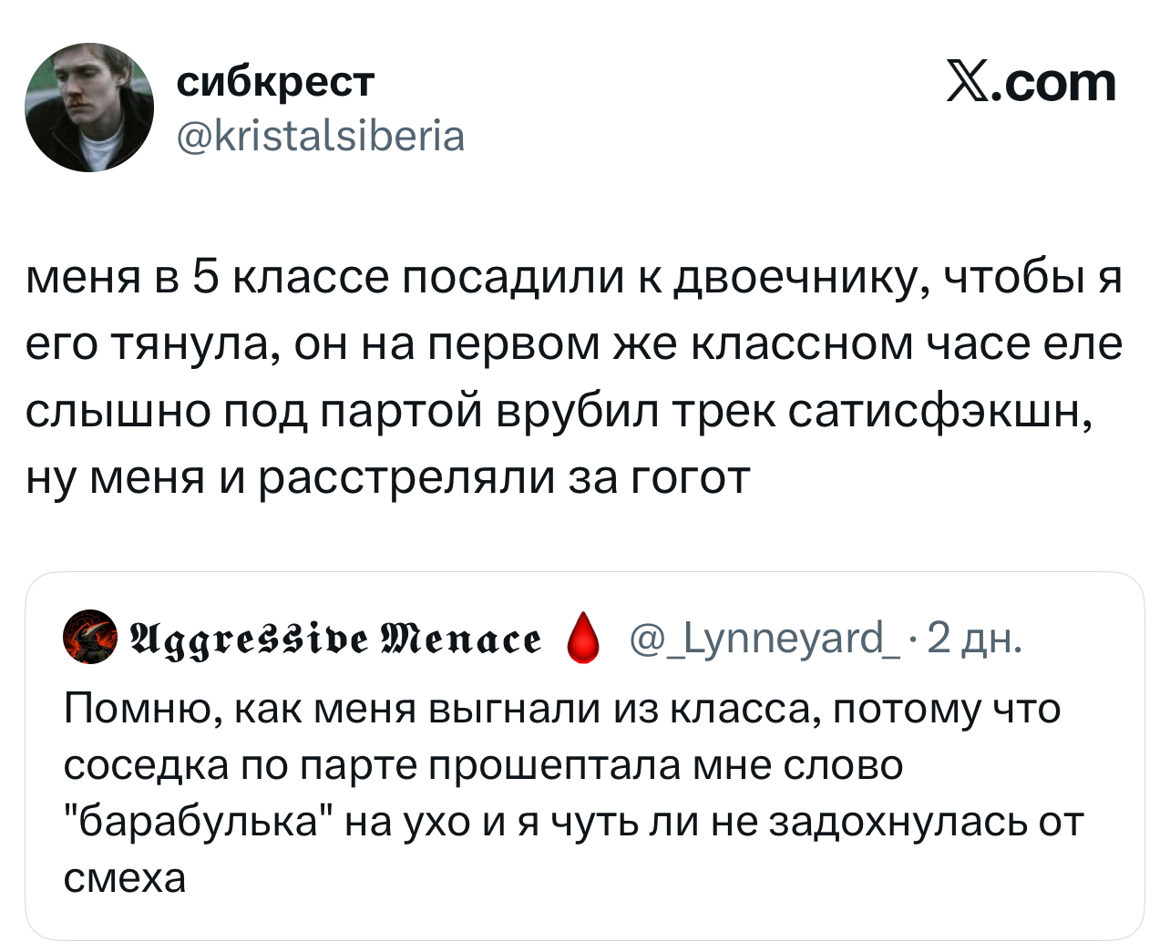This screenshot has width=1170, height=952.
Task: Click the number "5" in the tweet
Action: tap(204, 278)
